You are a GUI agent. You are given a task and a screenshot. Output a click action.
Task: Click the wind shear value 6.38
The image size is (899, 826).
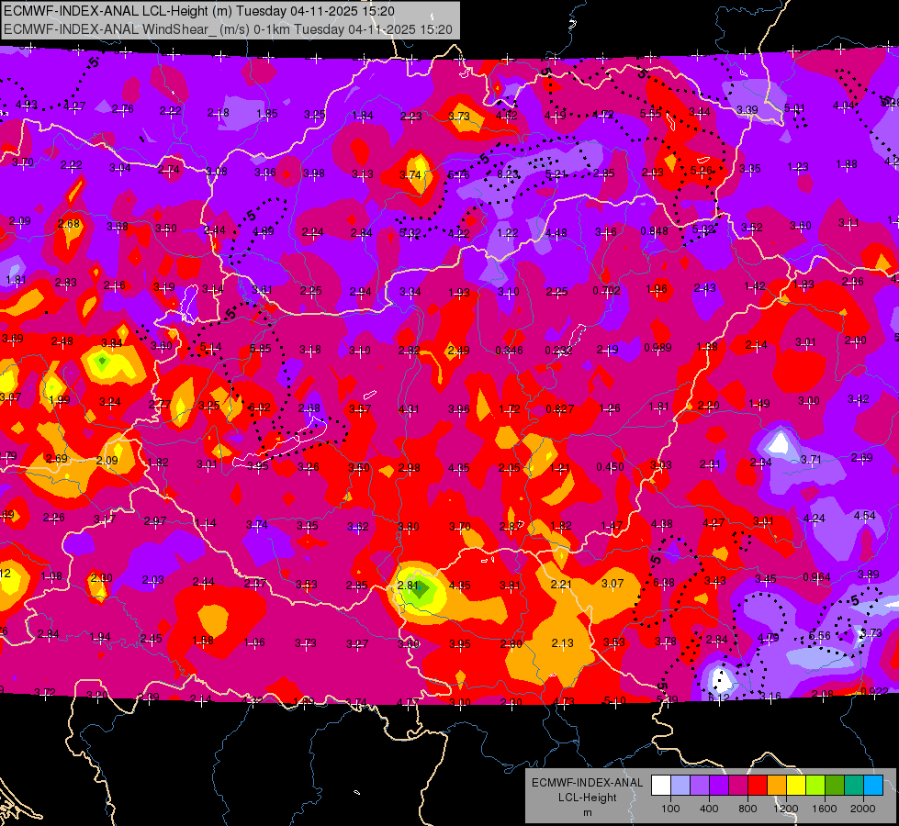(664, 583)
